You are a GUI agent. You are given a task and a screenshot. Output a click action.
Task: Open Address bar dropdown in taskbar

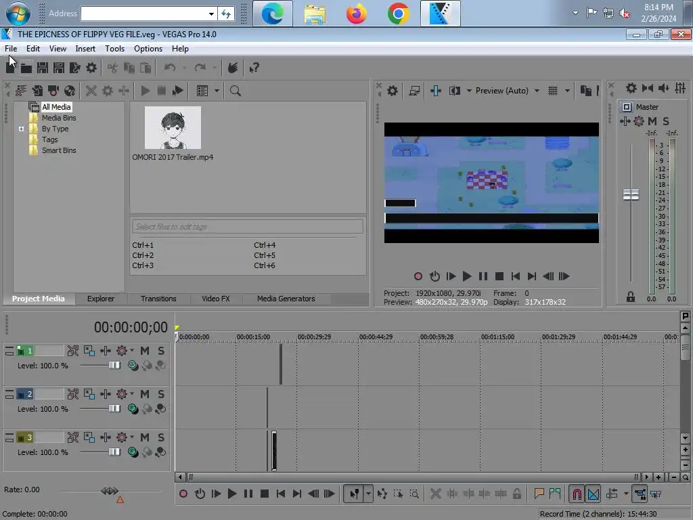click(x=211, y=14)
